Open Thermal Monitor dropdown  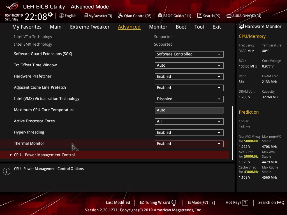(x=189, y=144)
